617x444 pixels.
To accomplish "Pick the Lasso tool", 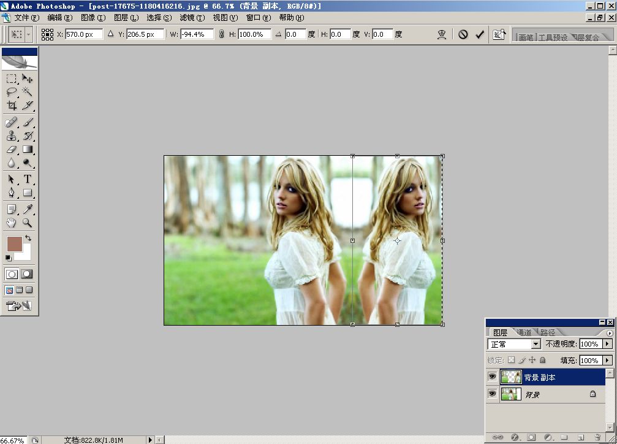I will tap(12, 92).
